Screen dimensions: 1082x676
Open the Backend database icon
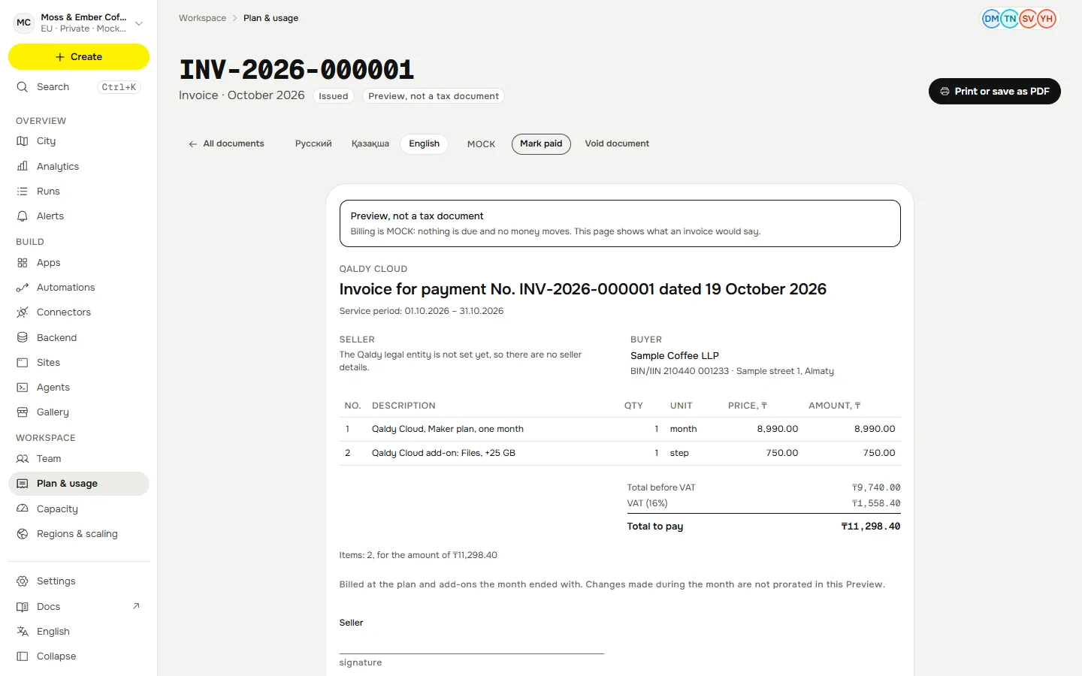[23, 338]
